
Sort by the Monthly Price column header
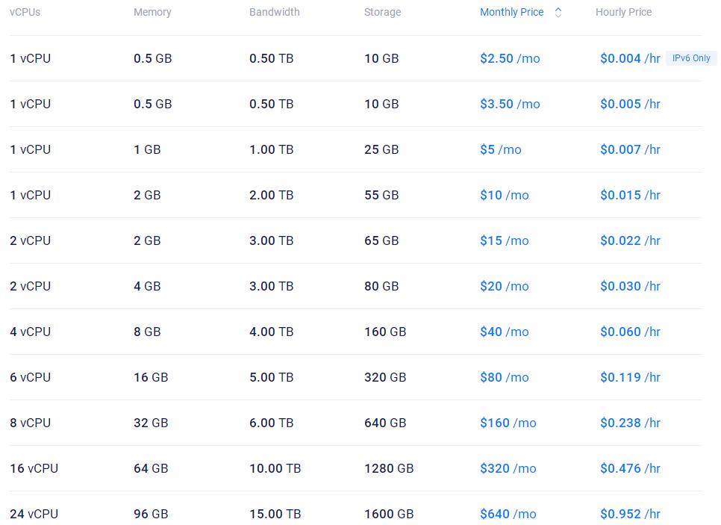511,13
